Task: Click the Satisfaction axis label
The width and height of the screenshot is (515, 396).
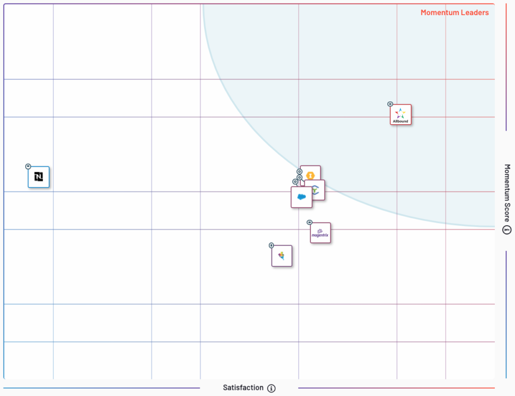Action: coord(243,388)
